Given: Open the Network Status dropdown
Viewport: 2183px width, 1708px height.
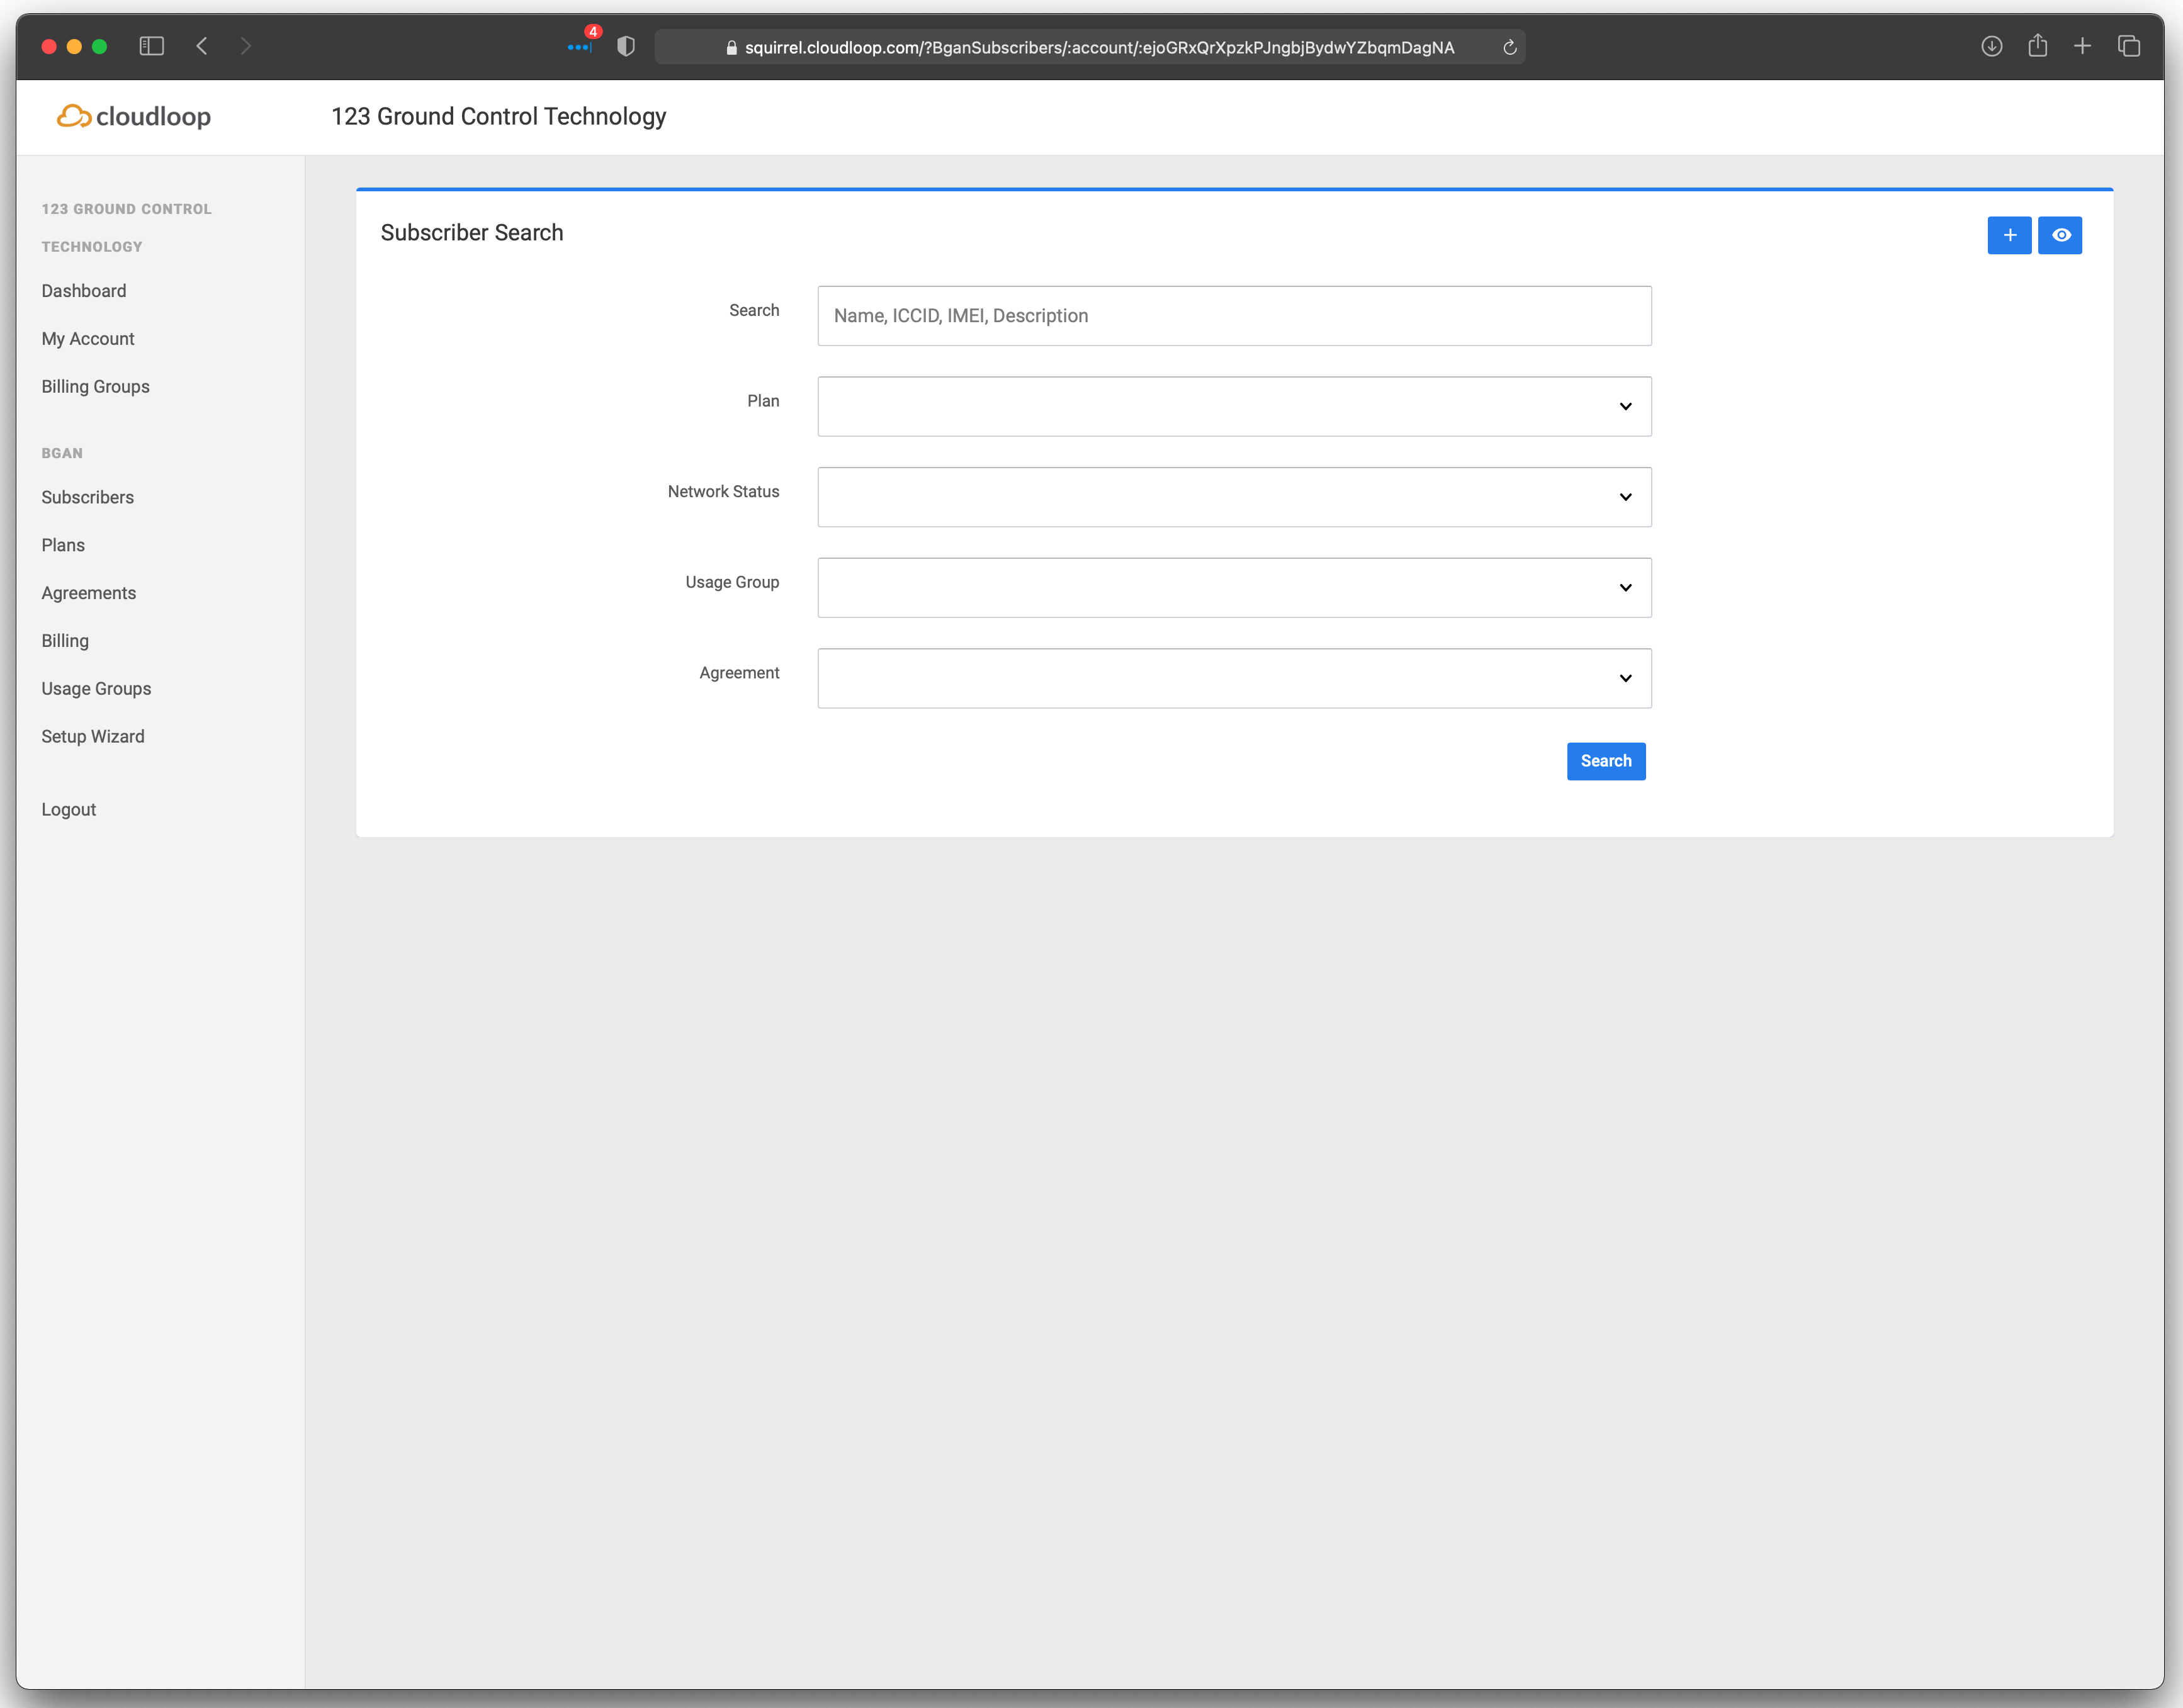Looking at the screenshot, I should 1233,497.
